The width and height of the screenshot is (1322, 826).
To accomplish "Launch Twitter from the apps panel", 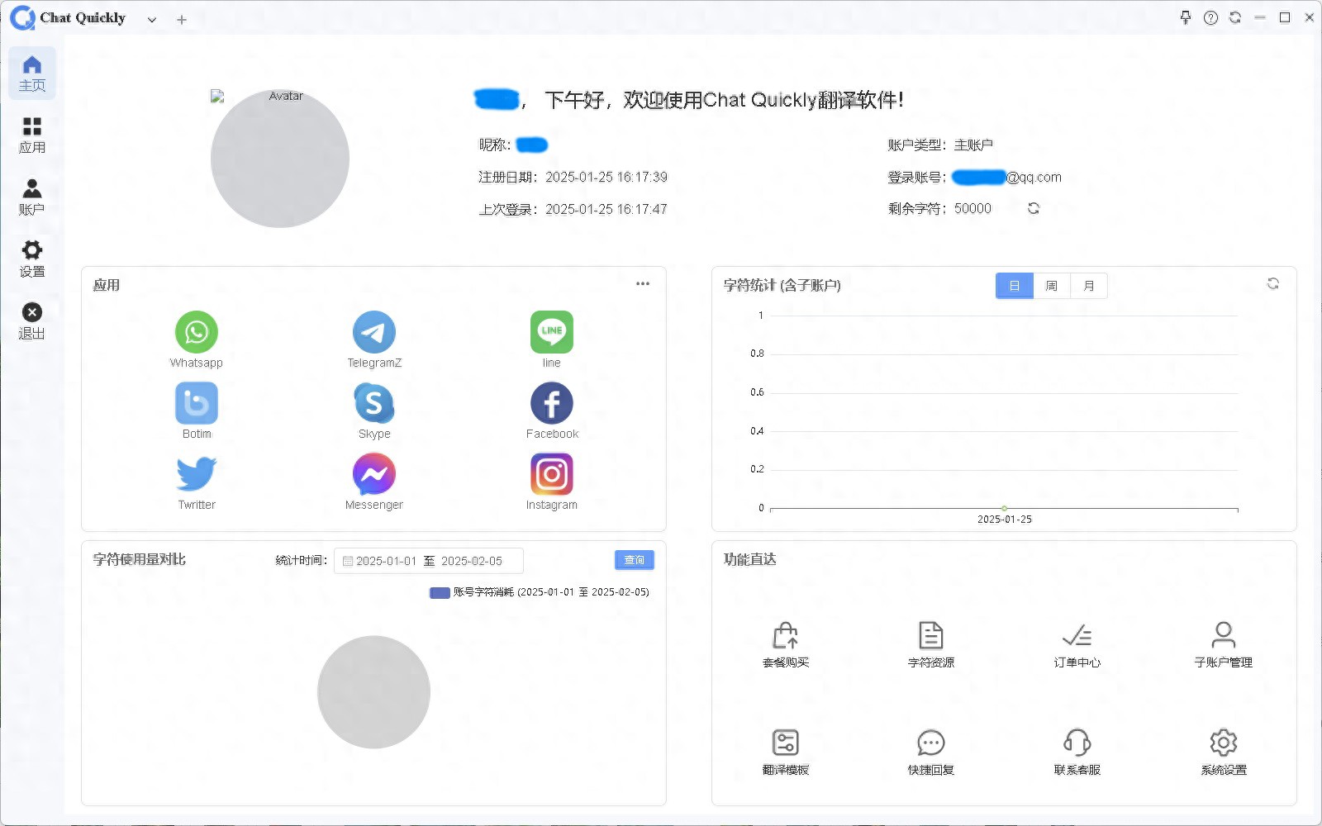I will pyautogui.click(x=197, y=474).
